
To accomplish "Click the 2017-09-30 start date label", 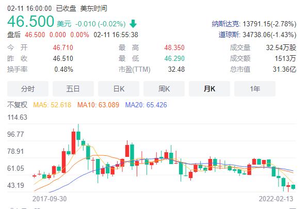I will pos(50,199).
